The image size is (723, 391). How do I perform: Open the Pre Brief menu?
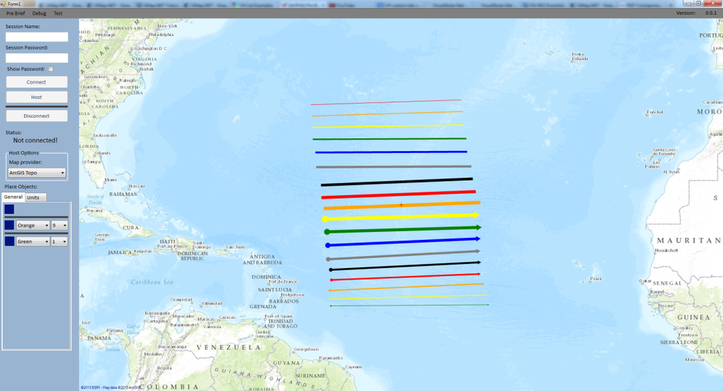(x=16, y=14)
